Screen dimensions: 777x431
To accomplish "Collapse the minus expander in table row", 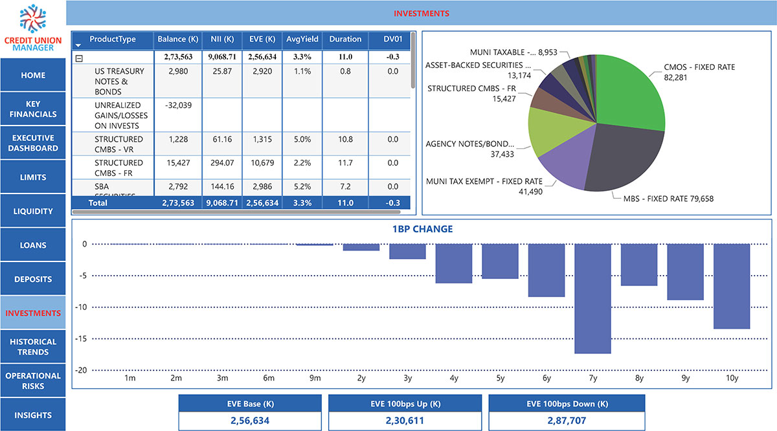I will click(80, 58).
